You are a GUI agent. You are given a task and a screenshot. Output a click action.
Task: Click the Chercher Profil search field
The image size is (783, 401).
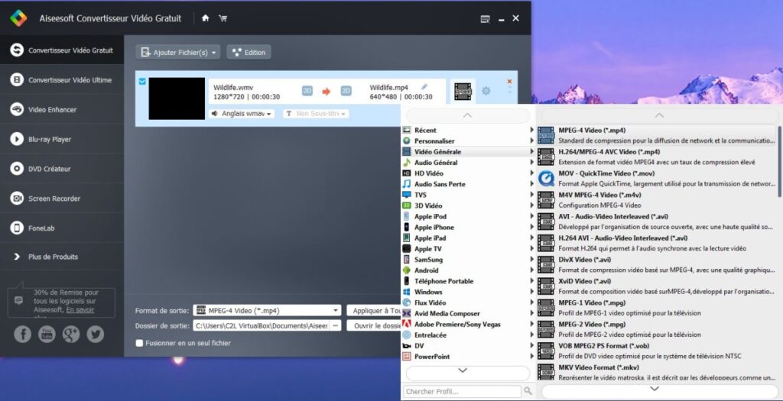pyautogui.click(x=462, y=392)
